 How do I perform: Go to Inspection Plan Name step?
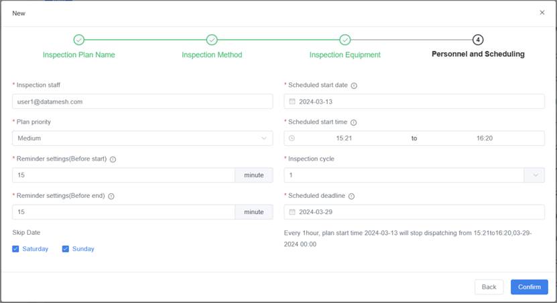click(78, 40)
